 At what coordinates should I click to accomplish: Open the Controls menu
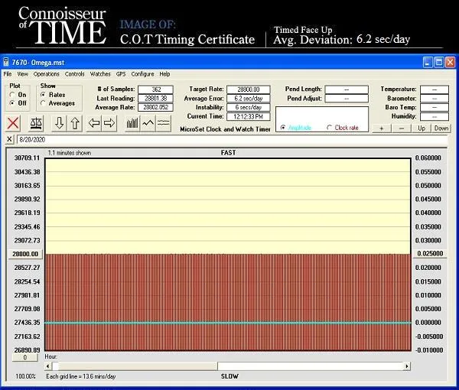tap(75, 74)
